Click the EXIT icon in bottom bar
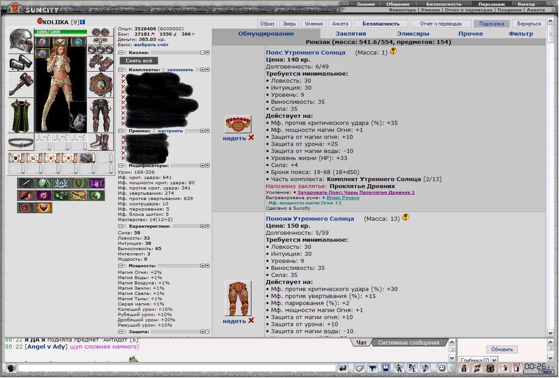This screenshot has width=559, height=378. pos(516,368)
